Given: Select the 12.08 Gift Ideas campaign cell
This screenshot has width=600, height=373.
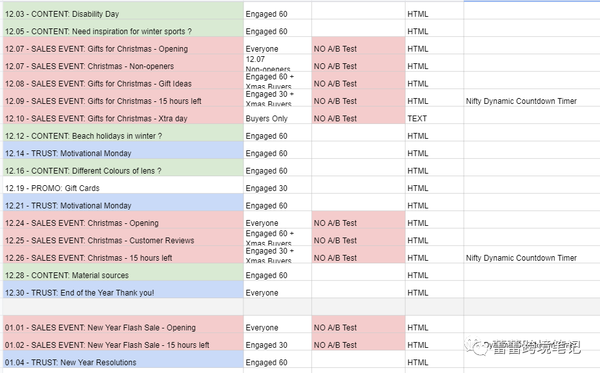Looking at the screenshot, I should click(123, 80).
